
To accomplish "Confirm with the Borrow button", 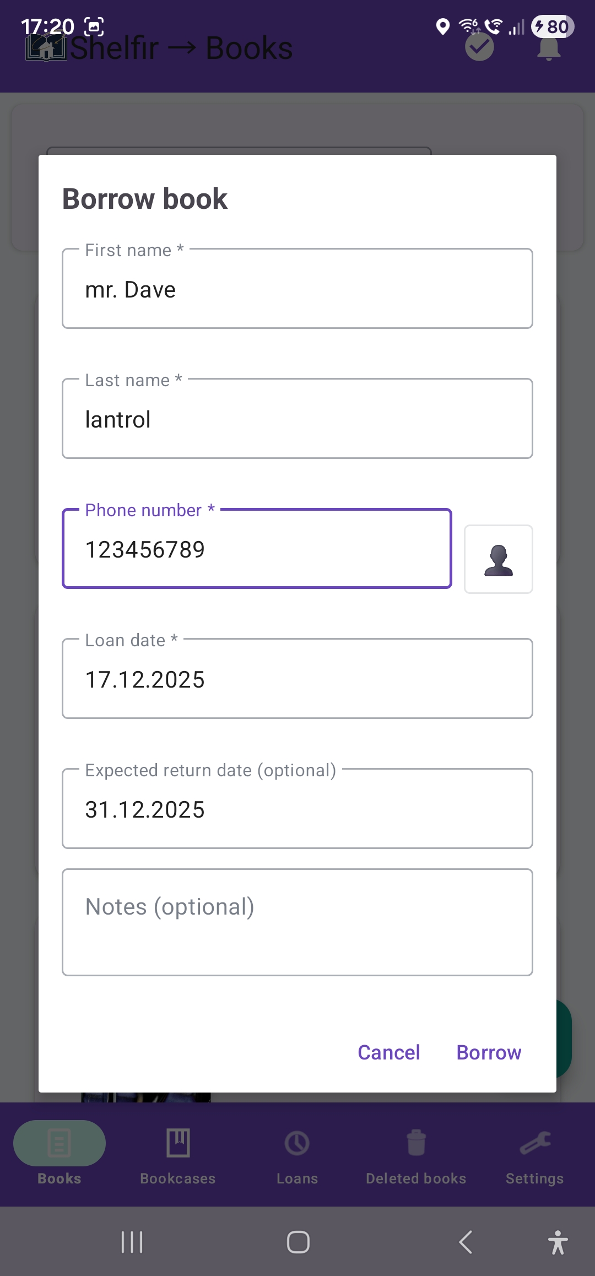I will click(489, 1052).
